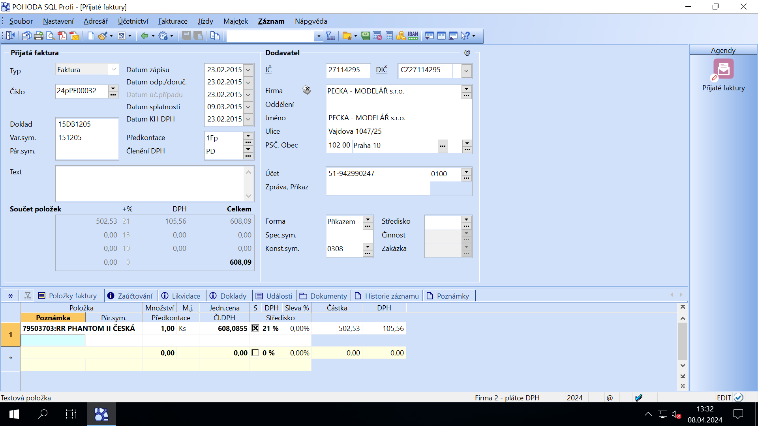This screenshot has width=758, height=426.
Task: Click the help pointer question icon
Action: (x=465, y=36)
